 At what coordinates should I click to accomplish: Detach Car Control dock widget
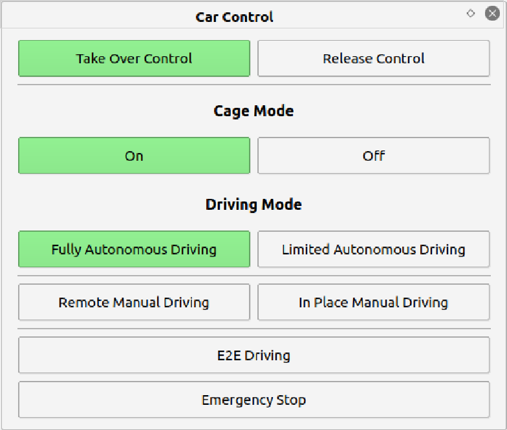pos(471,14)
